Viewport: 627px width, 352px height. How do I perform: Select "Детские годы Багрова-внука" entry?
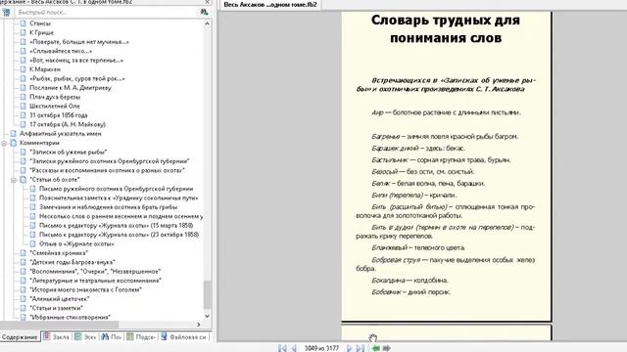click(x=72, y=262)
